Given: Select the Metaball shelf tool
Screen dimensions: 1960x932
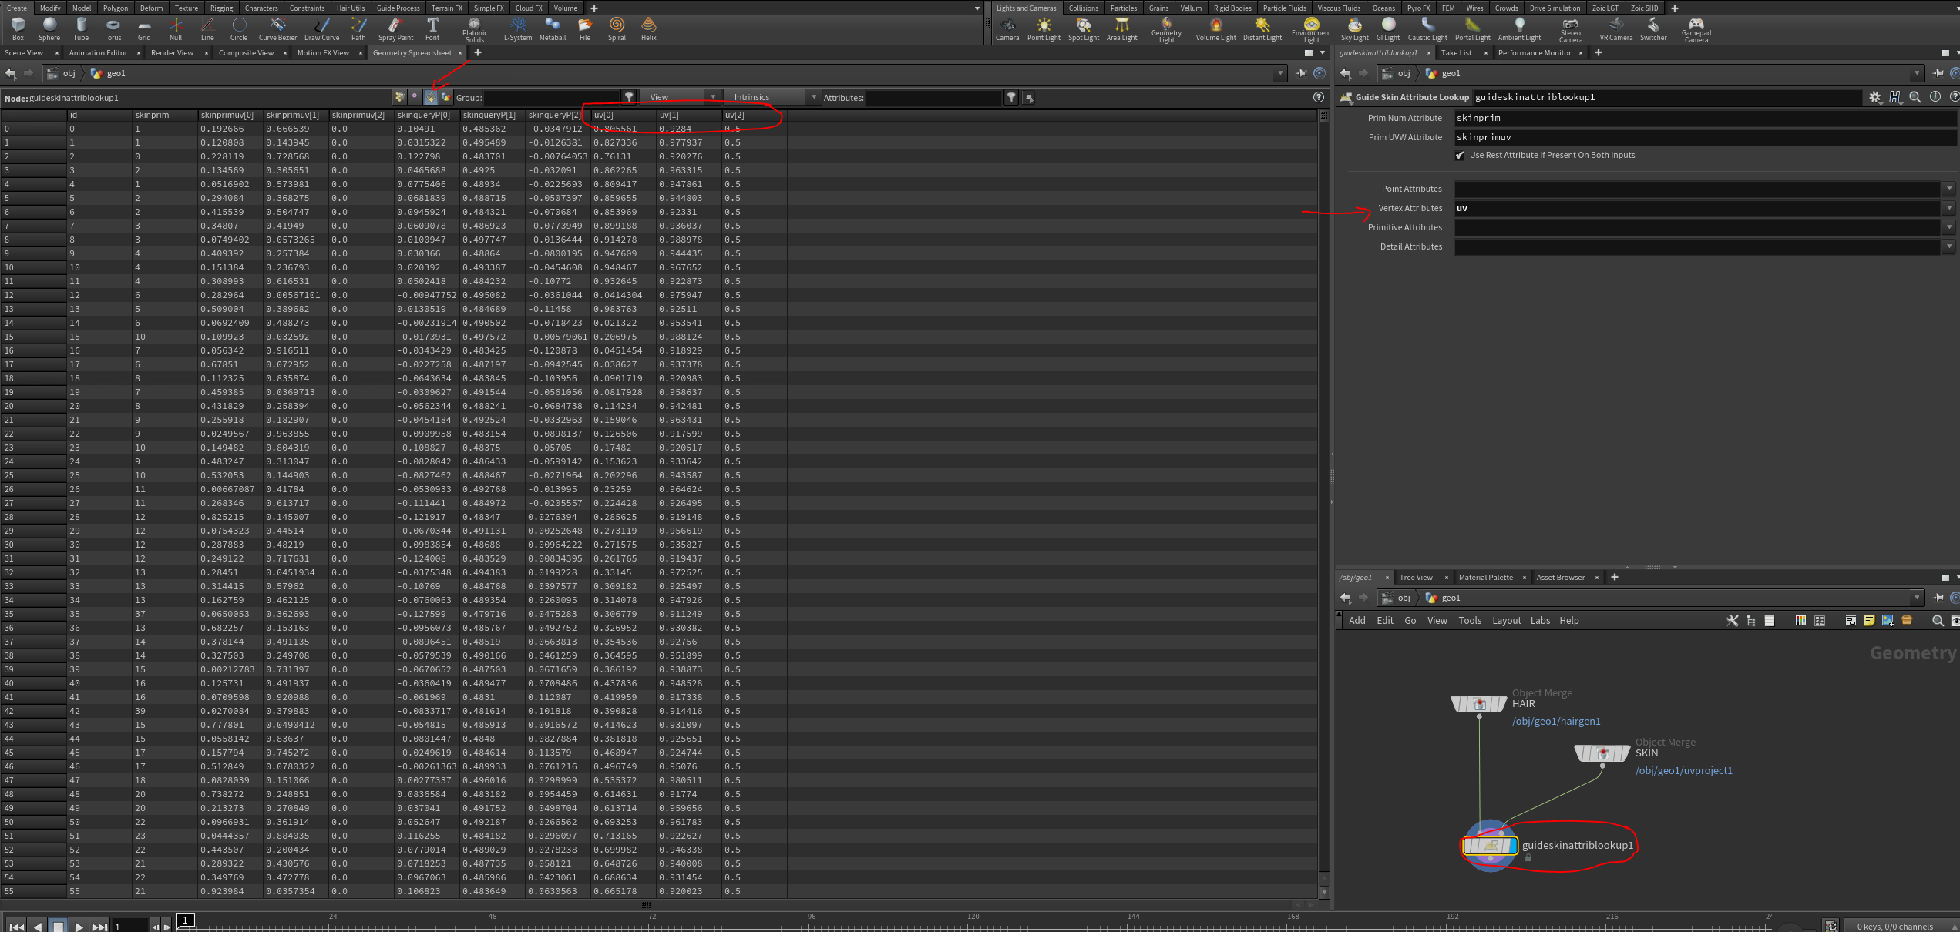Looking at the screenshot, I should click(x=553, y=29).
